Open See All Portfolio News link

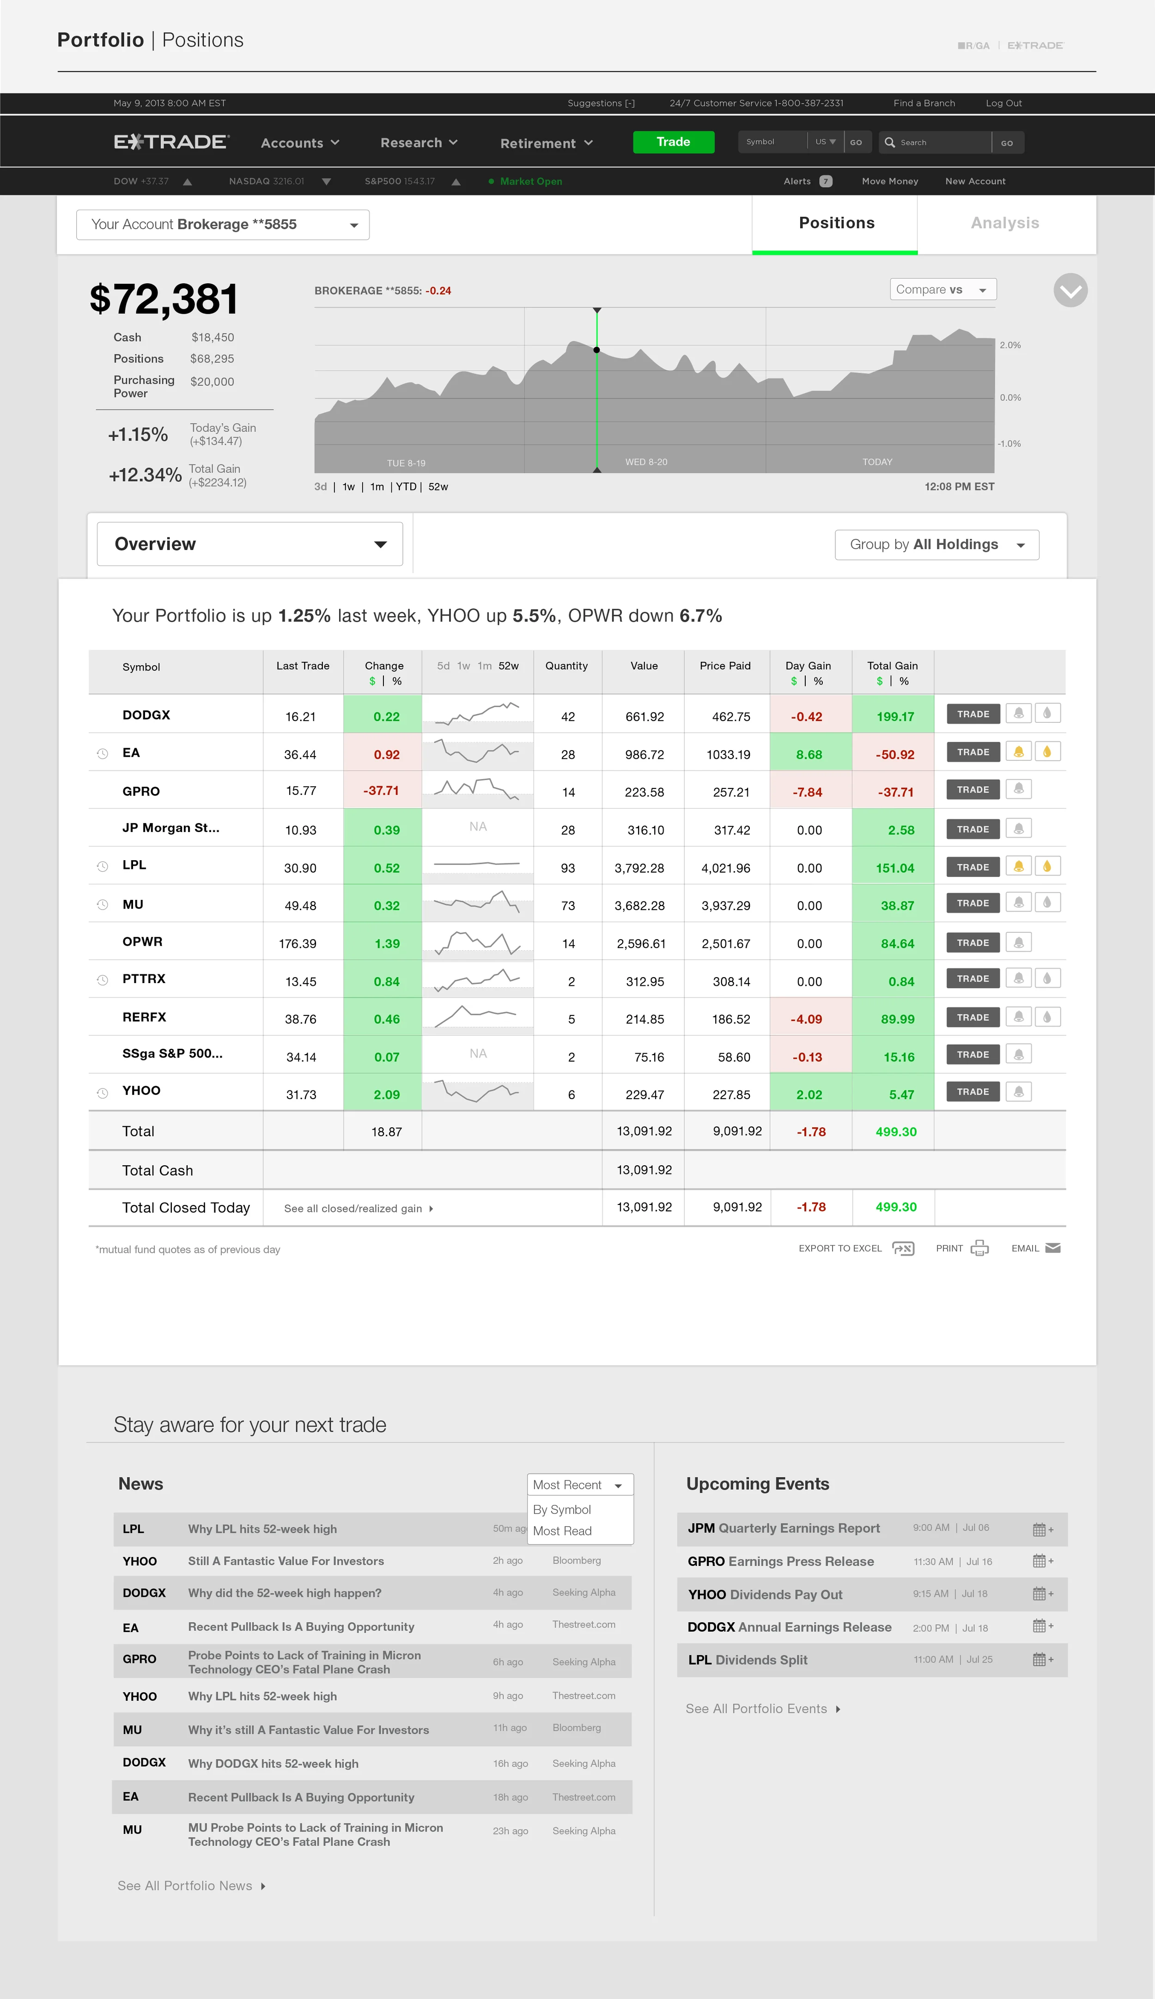point(192,1886)
